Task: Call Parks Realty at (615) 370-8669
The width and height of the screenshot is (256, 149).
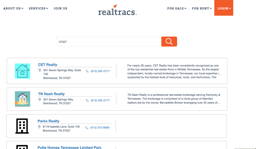Action: 100,127
